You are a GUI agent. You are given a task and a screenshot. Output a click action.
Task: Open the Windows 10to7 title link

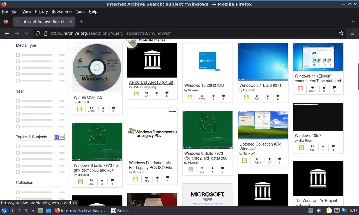point(308,135)
